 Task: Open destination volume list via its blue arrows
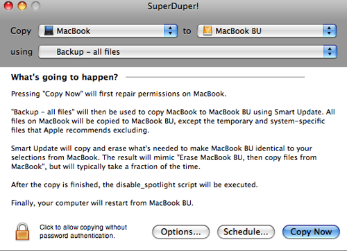[330, 31]
